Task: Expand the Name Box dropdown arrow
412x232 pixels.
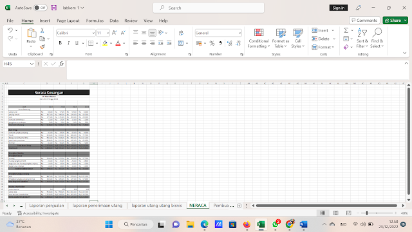Action: pyautogui.click(x=32, y=64)
